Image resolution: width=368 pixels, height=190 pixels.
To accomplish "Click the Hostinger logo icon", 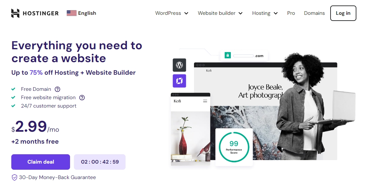I will click(x=15, y=13).
